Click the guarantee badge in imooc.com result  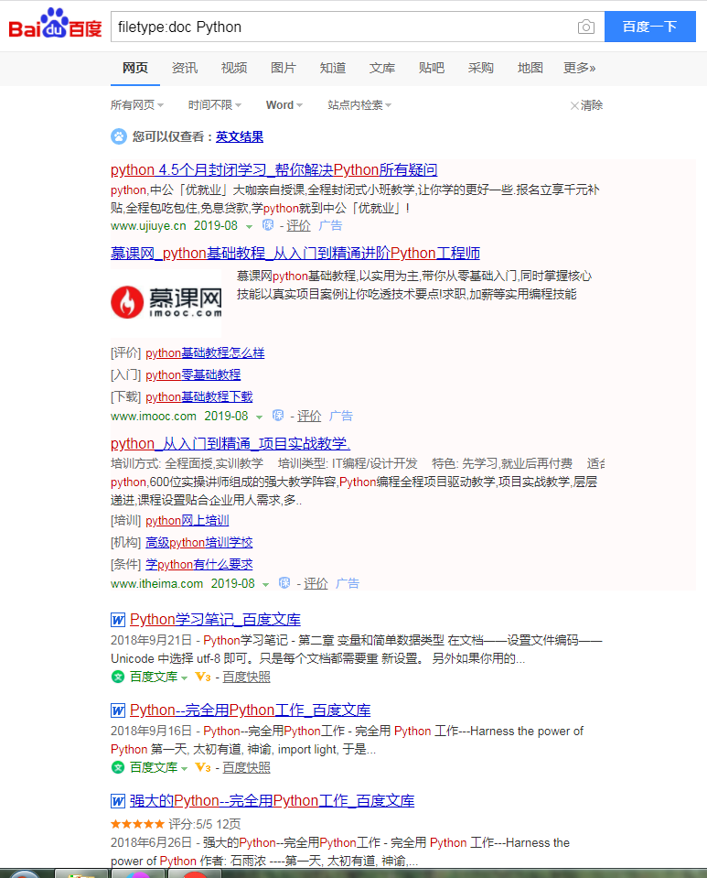pyautogui.click(x=278, y=416)
